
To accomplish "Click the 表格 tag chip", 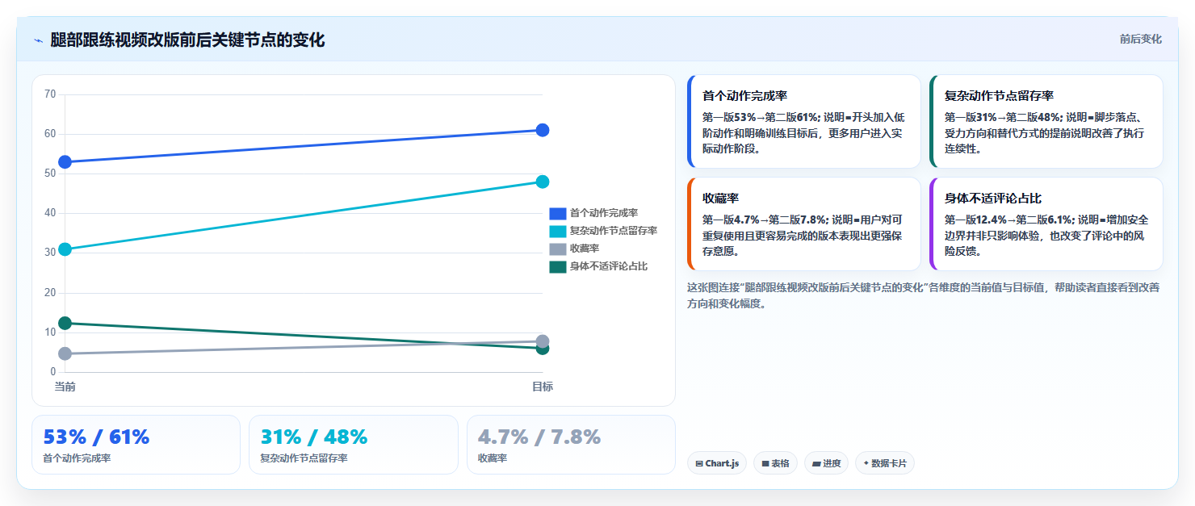I will tap(775, 463).
